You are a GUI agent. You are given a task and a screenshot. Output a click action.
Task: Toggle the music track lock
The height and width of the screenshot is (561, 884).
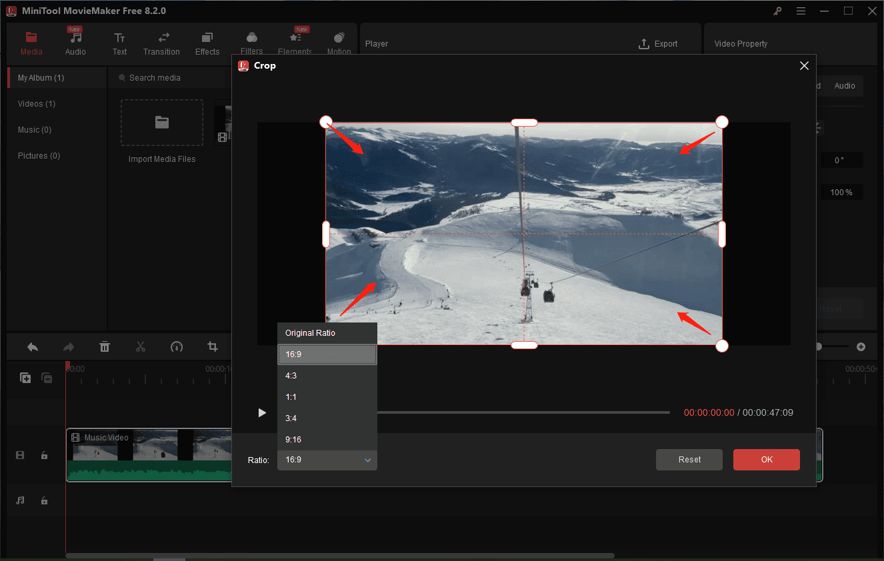(44, 500)
